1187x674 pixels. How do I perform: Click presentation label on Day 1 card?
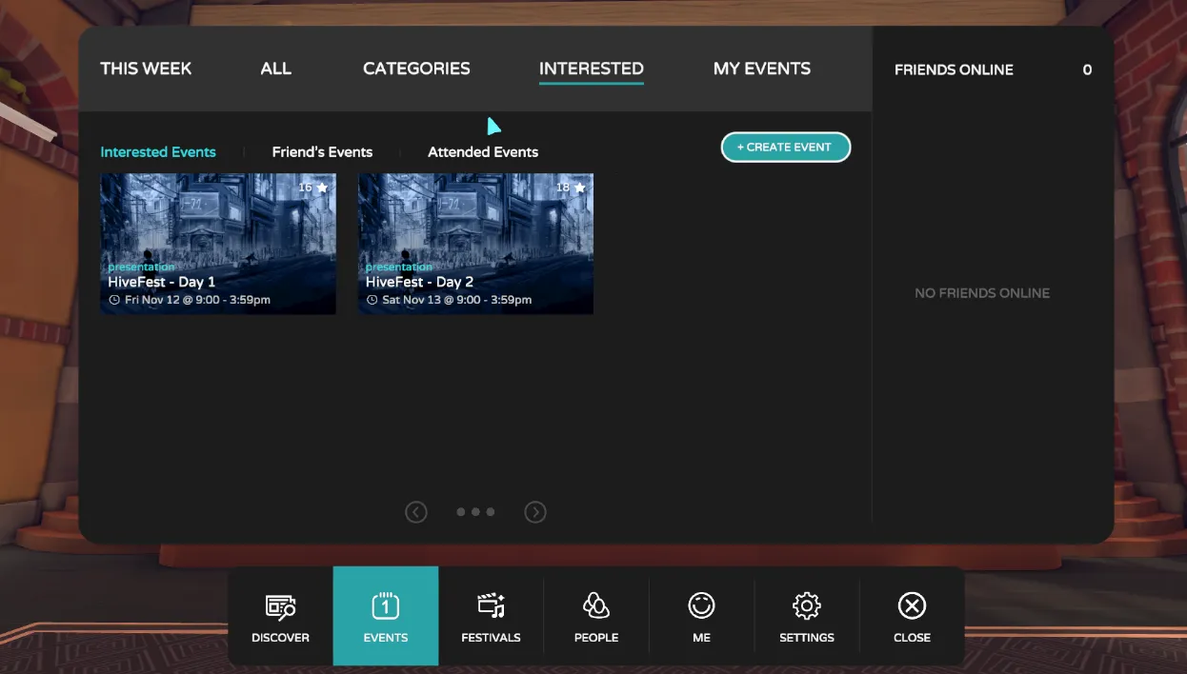tap(142, 268)
